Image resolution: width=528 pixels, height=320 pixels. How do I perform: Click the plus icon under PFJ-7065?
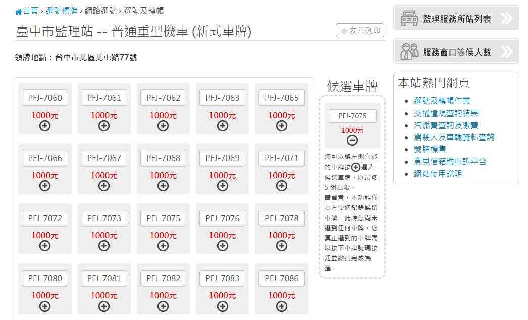pos(281,125)
